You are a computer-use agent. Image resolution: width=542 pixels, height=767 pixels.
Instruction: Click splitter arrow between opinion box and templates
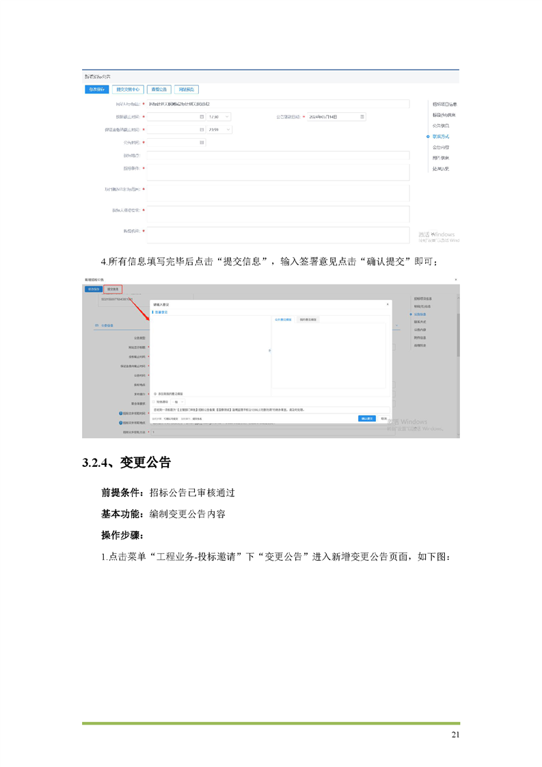tap(269, 351)
